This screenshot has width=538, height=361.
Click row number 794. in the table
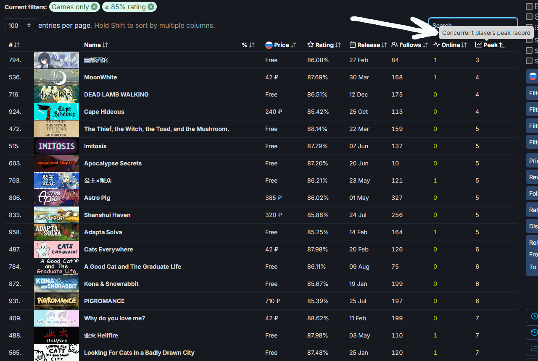(15, 60)
